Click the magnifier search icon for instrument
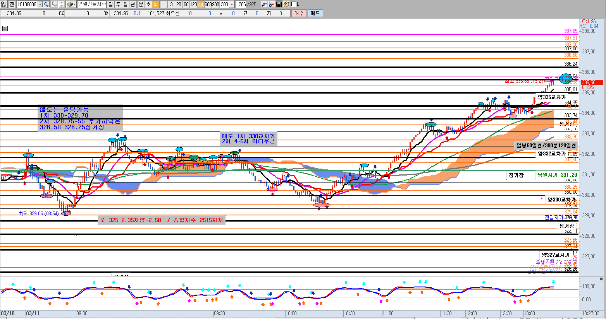This screenshot has width=606, height=319. click(46, 4)
